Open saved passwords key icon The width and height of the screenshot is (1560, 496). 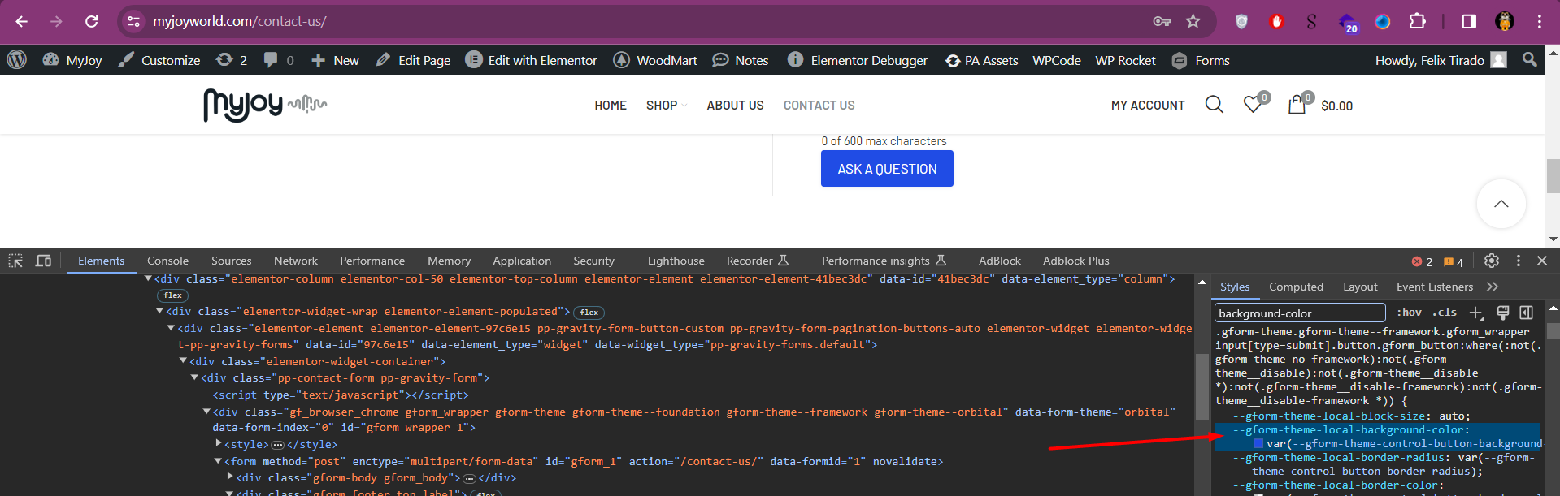tap(1162, 21)
